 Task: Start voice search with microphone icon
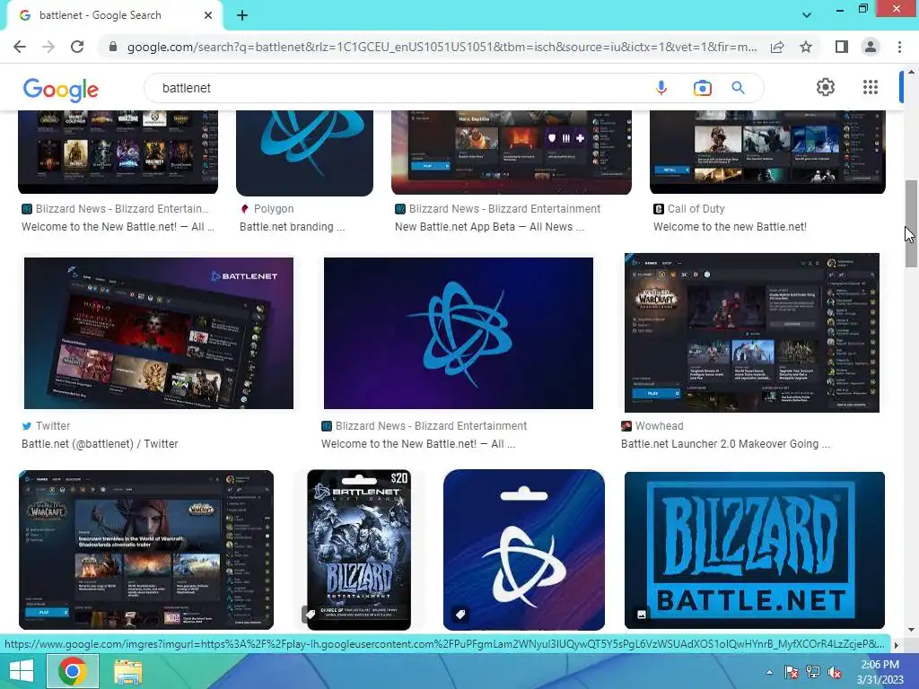[661, 88]
